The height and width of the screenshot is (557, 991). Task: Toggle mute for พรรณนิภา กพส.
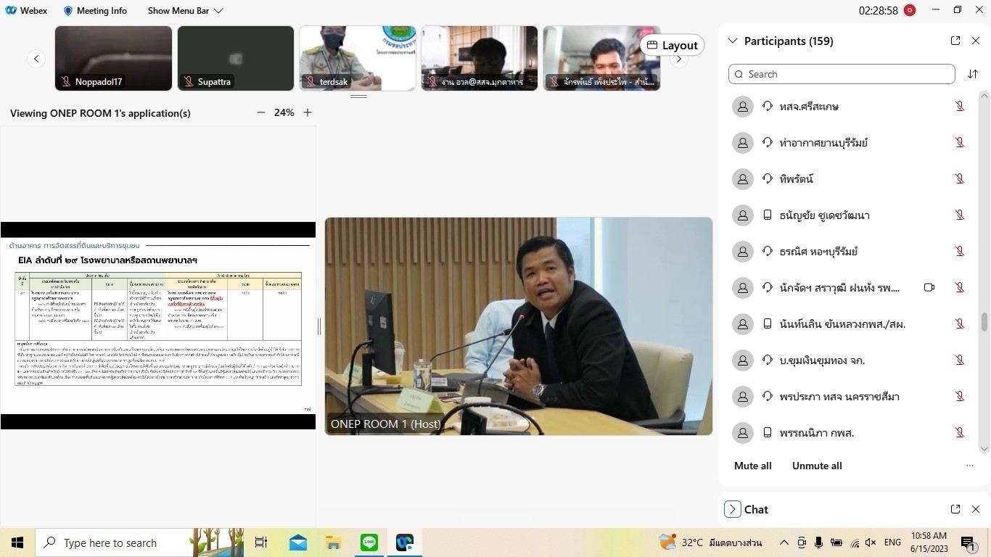(960, 433)
